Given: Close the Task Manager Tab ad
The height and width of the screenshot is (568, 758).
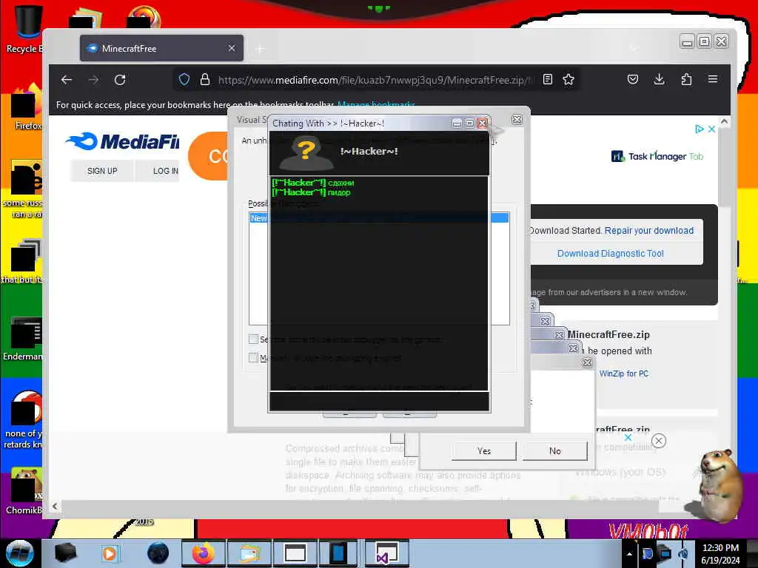Looking at the screenshot, I should [711, 129].
